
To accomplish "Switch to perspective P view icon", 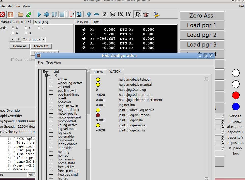I will pyautogui.click(x=137, y=15).
